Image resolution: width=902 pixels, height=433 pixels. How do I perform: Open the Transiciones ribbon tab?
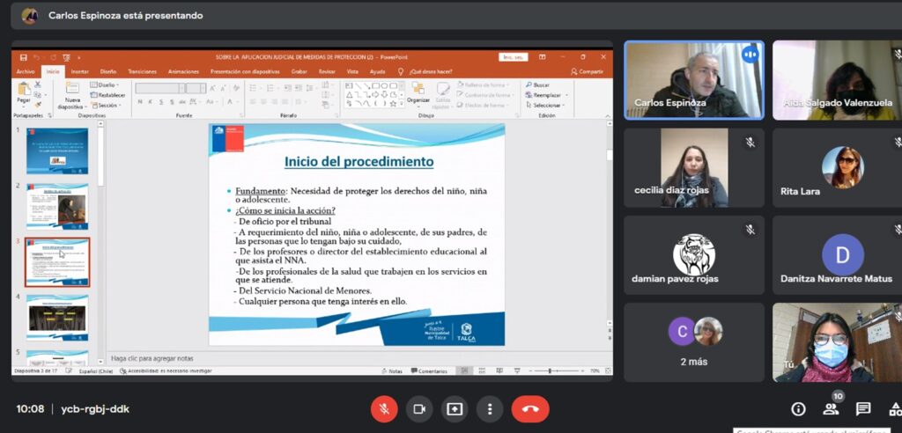click(142, 71)
